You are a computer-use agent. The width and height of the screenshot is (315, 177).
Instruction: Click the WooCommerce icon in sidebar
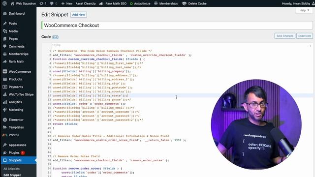5,72
